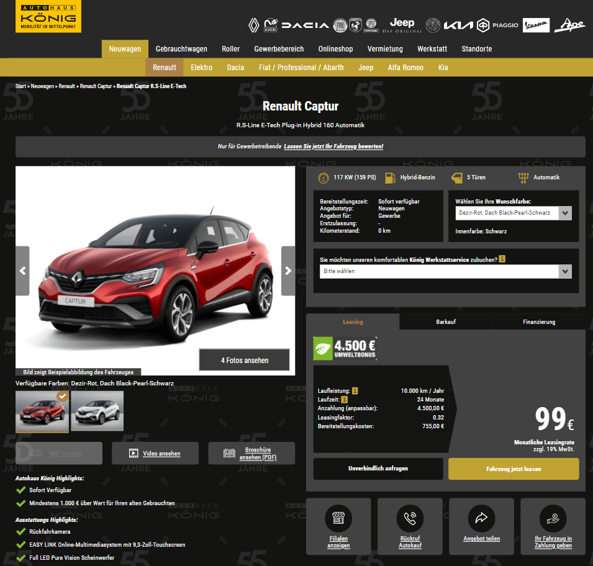Expand the Werkstattservice 'Bitte wählen' dropdown
This screenshot has height=566, width=593.
click(x=445, y=271)
